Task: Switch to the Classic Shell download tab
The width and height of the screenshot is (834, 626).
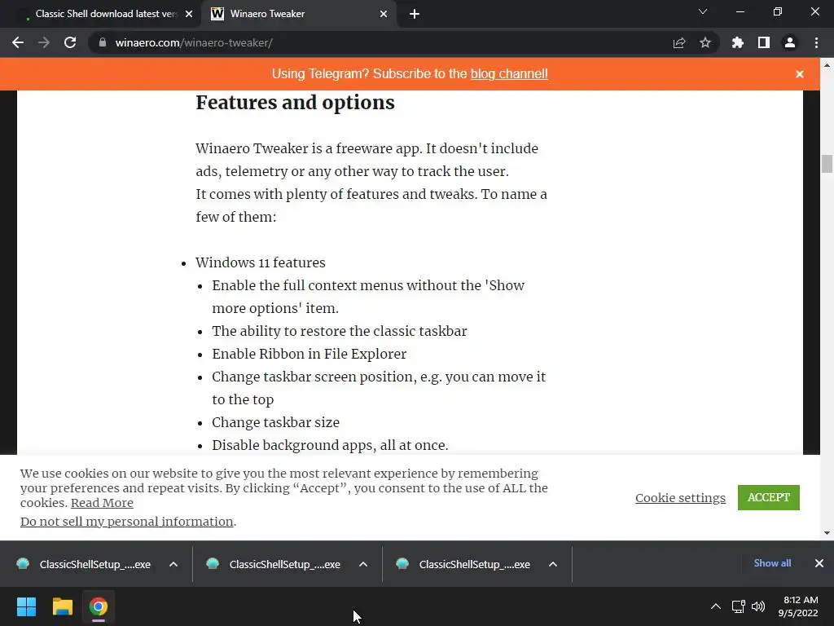Action: (x=105, y=14)
